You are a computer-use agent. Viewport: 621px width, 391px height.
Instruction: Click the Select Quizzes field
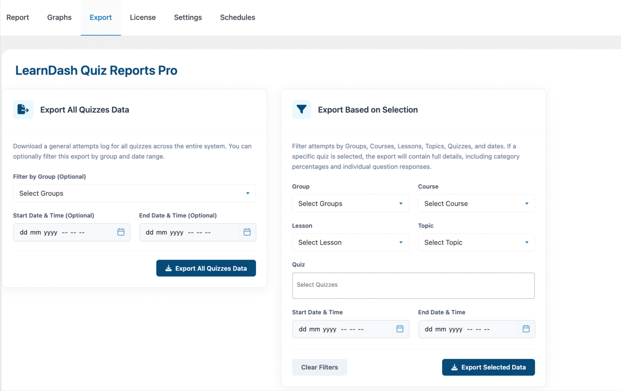tap(413, 286)
